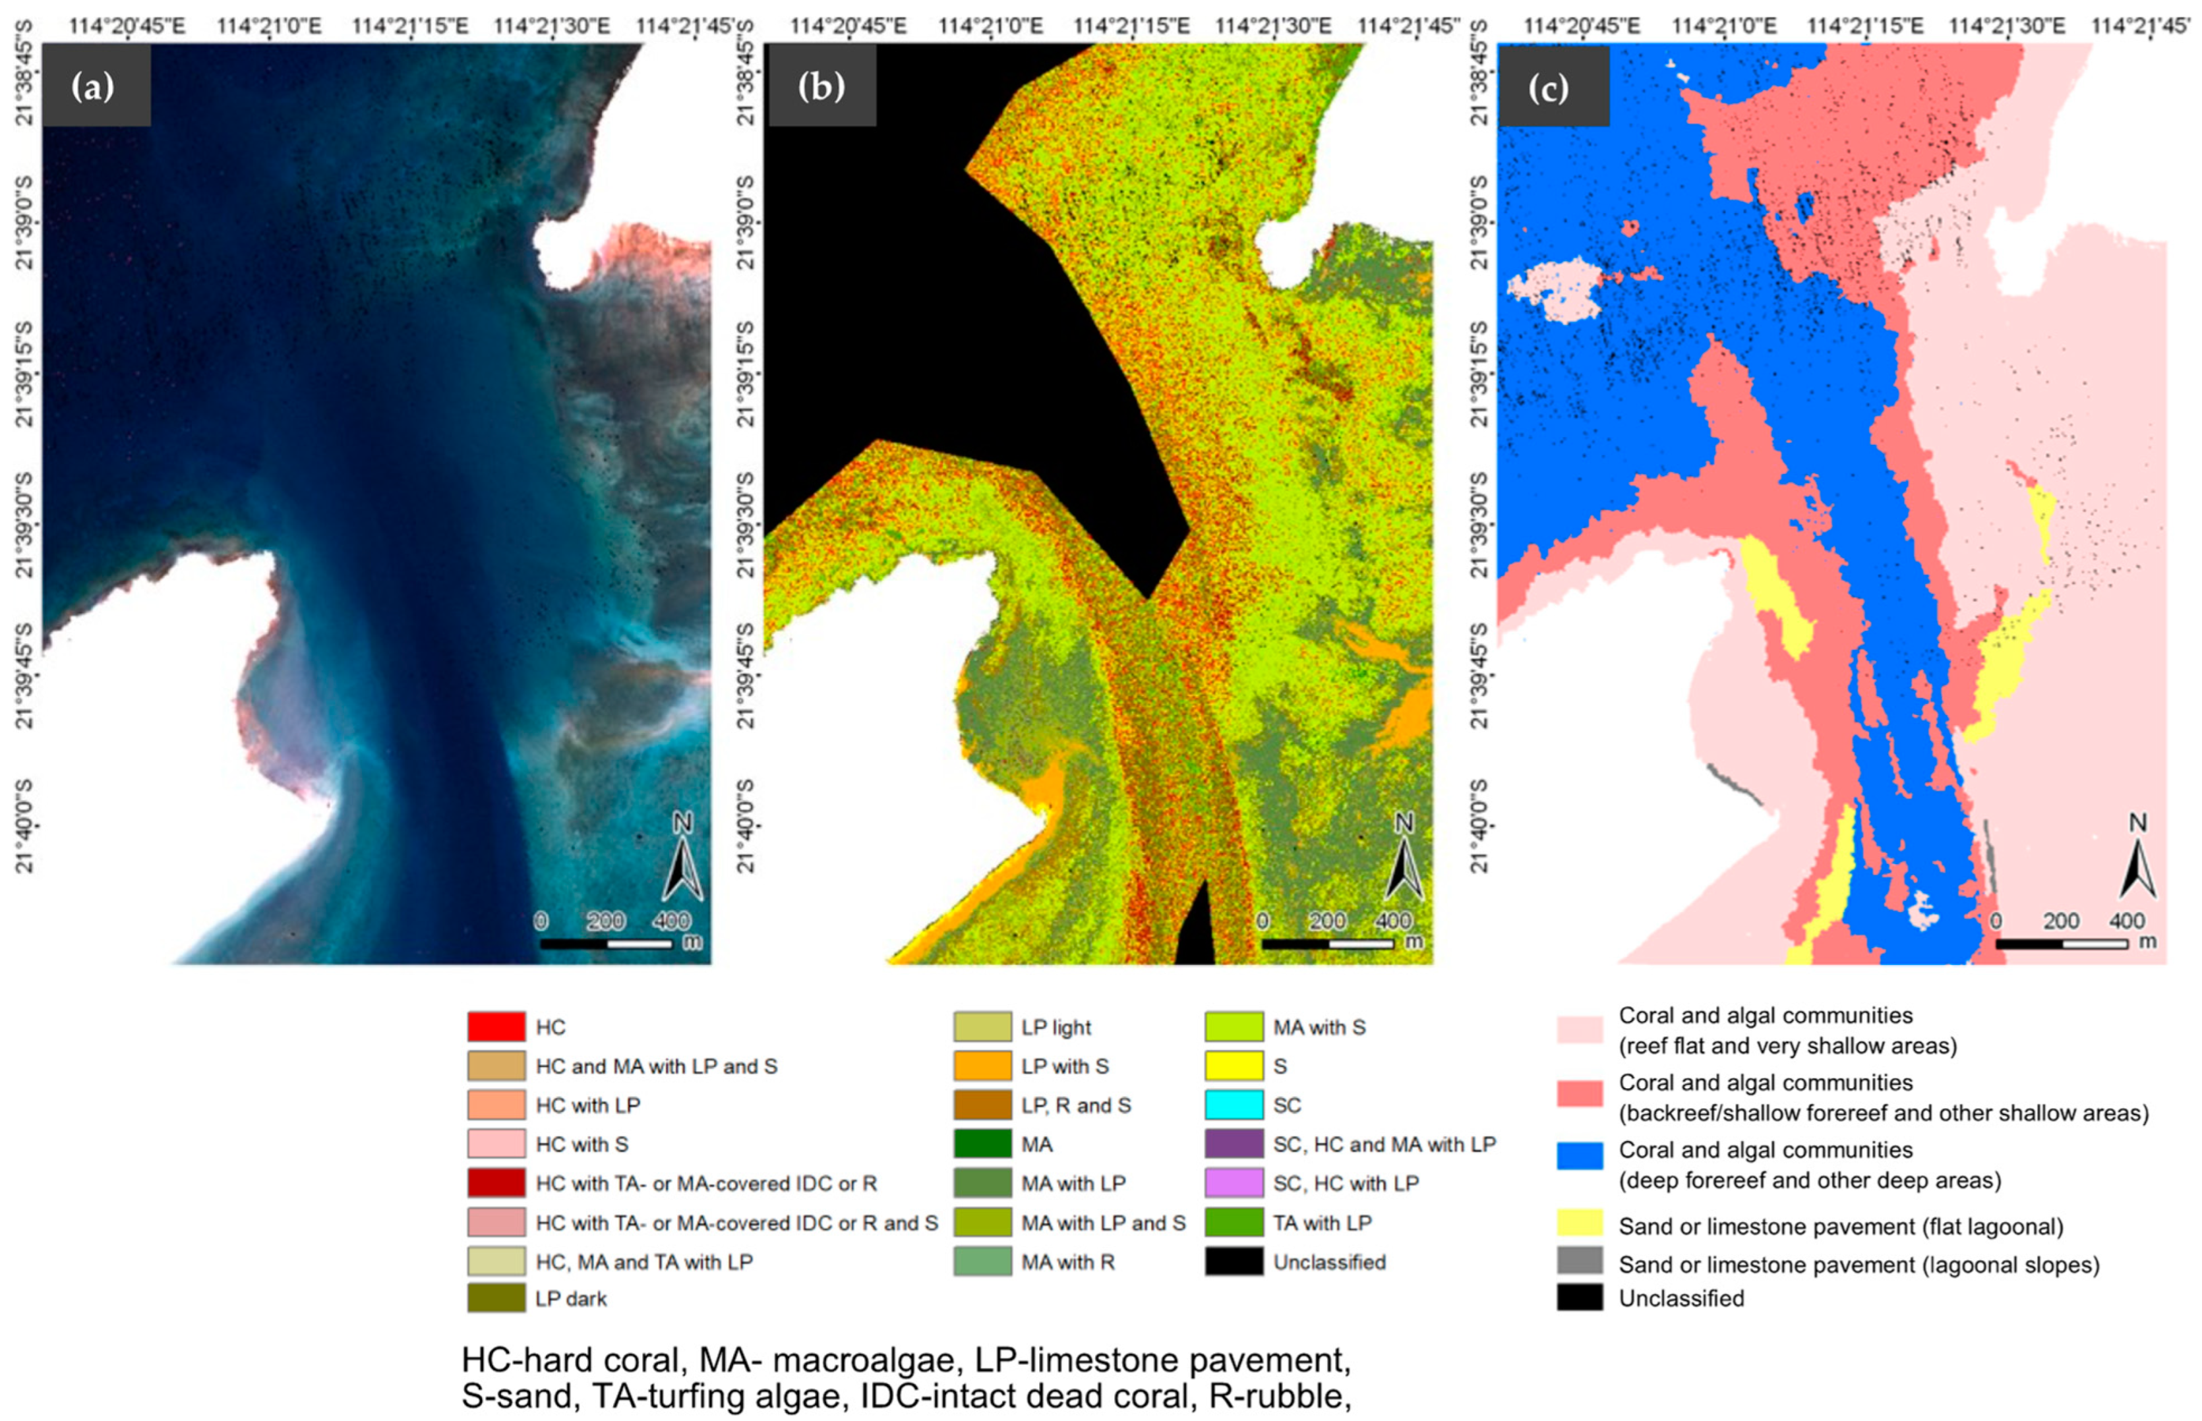Click the purple SC, HC and MA with LP swatch
The image size is (2202, 1421).
pyautogui.click(x=1234, y=1144)
